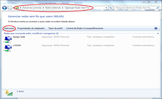The height and width of the screenshot is (99, 162).
Task: Expand arrow after Painel de Controle
Action: coord(43,8)
